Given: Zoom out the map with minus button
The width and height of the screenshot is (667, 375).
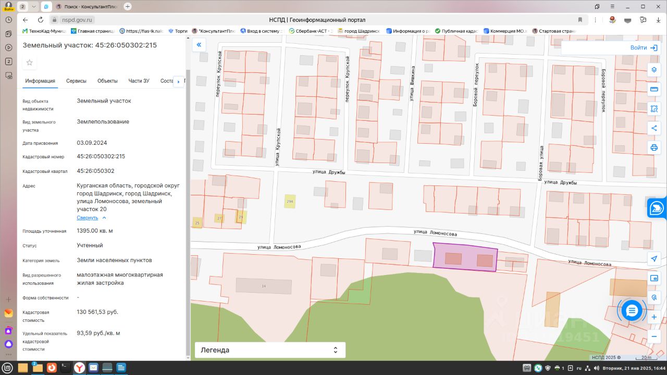Looking at the screenshot, I should [x=654, y=336].
